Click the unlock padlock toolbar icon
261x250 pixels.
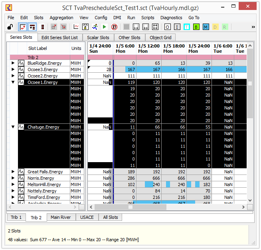click(10, 27)
